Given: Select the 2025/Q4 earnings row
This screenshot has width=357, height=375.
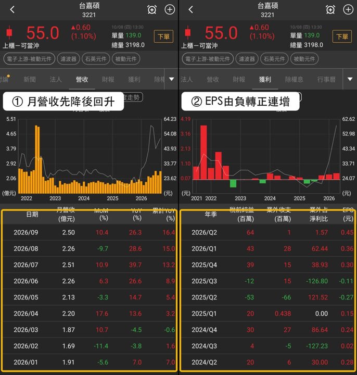Looking at the screenshot, I should (x=268, y=265).
